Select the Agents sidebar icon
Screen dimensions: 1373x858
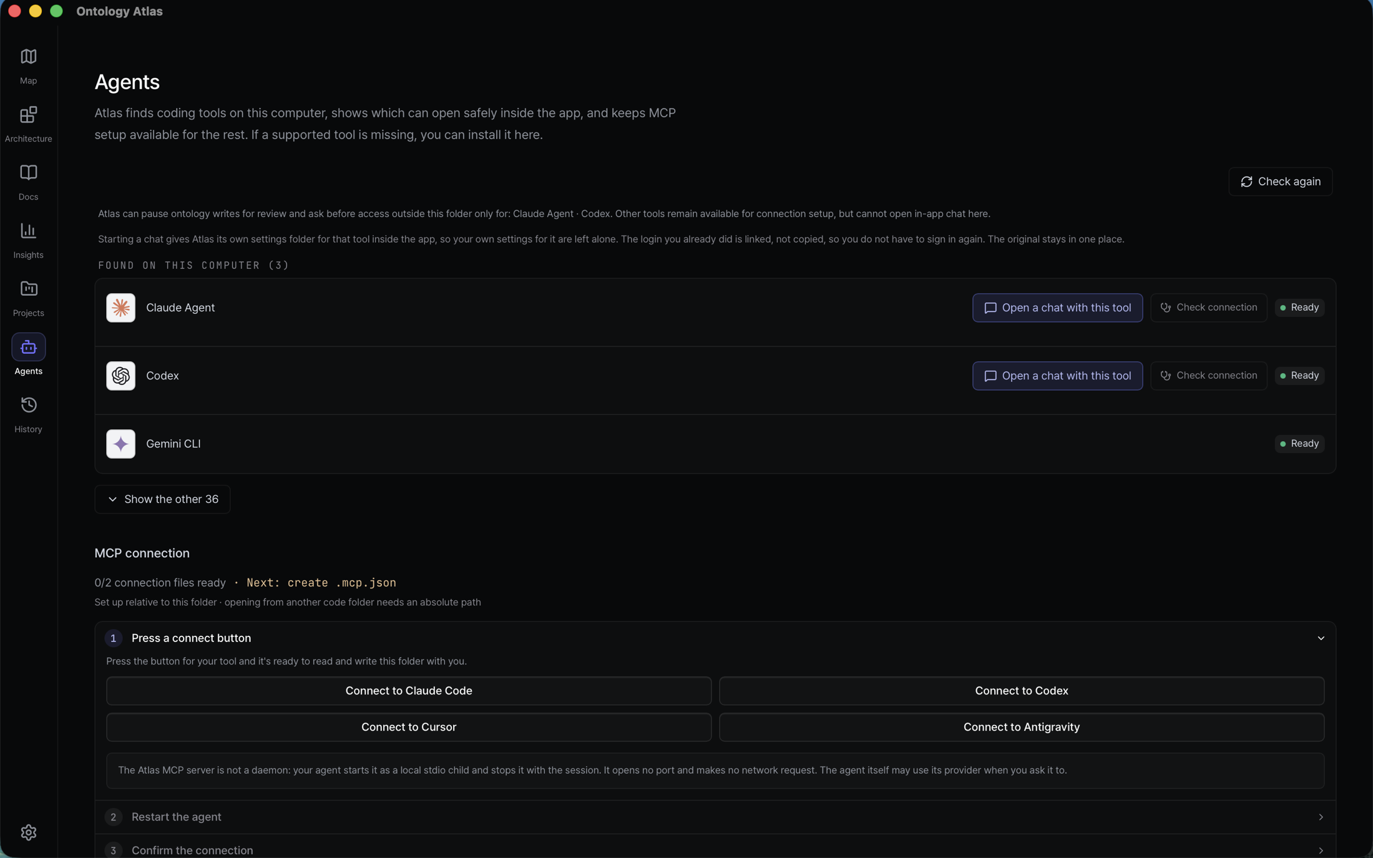(28, 347)
